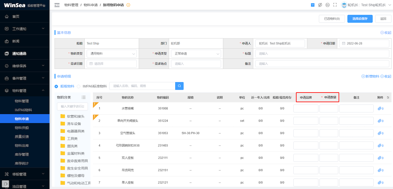The image size is (393, 189).
Task: Expand the 维修保养 sidebar menu
Action: (x=25, y=66)
